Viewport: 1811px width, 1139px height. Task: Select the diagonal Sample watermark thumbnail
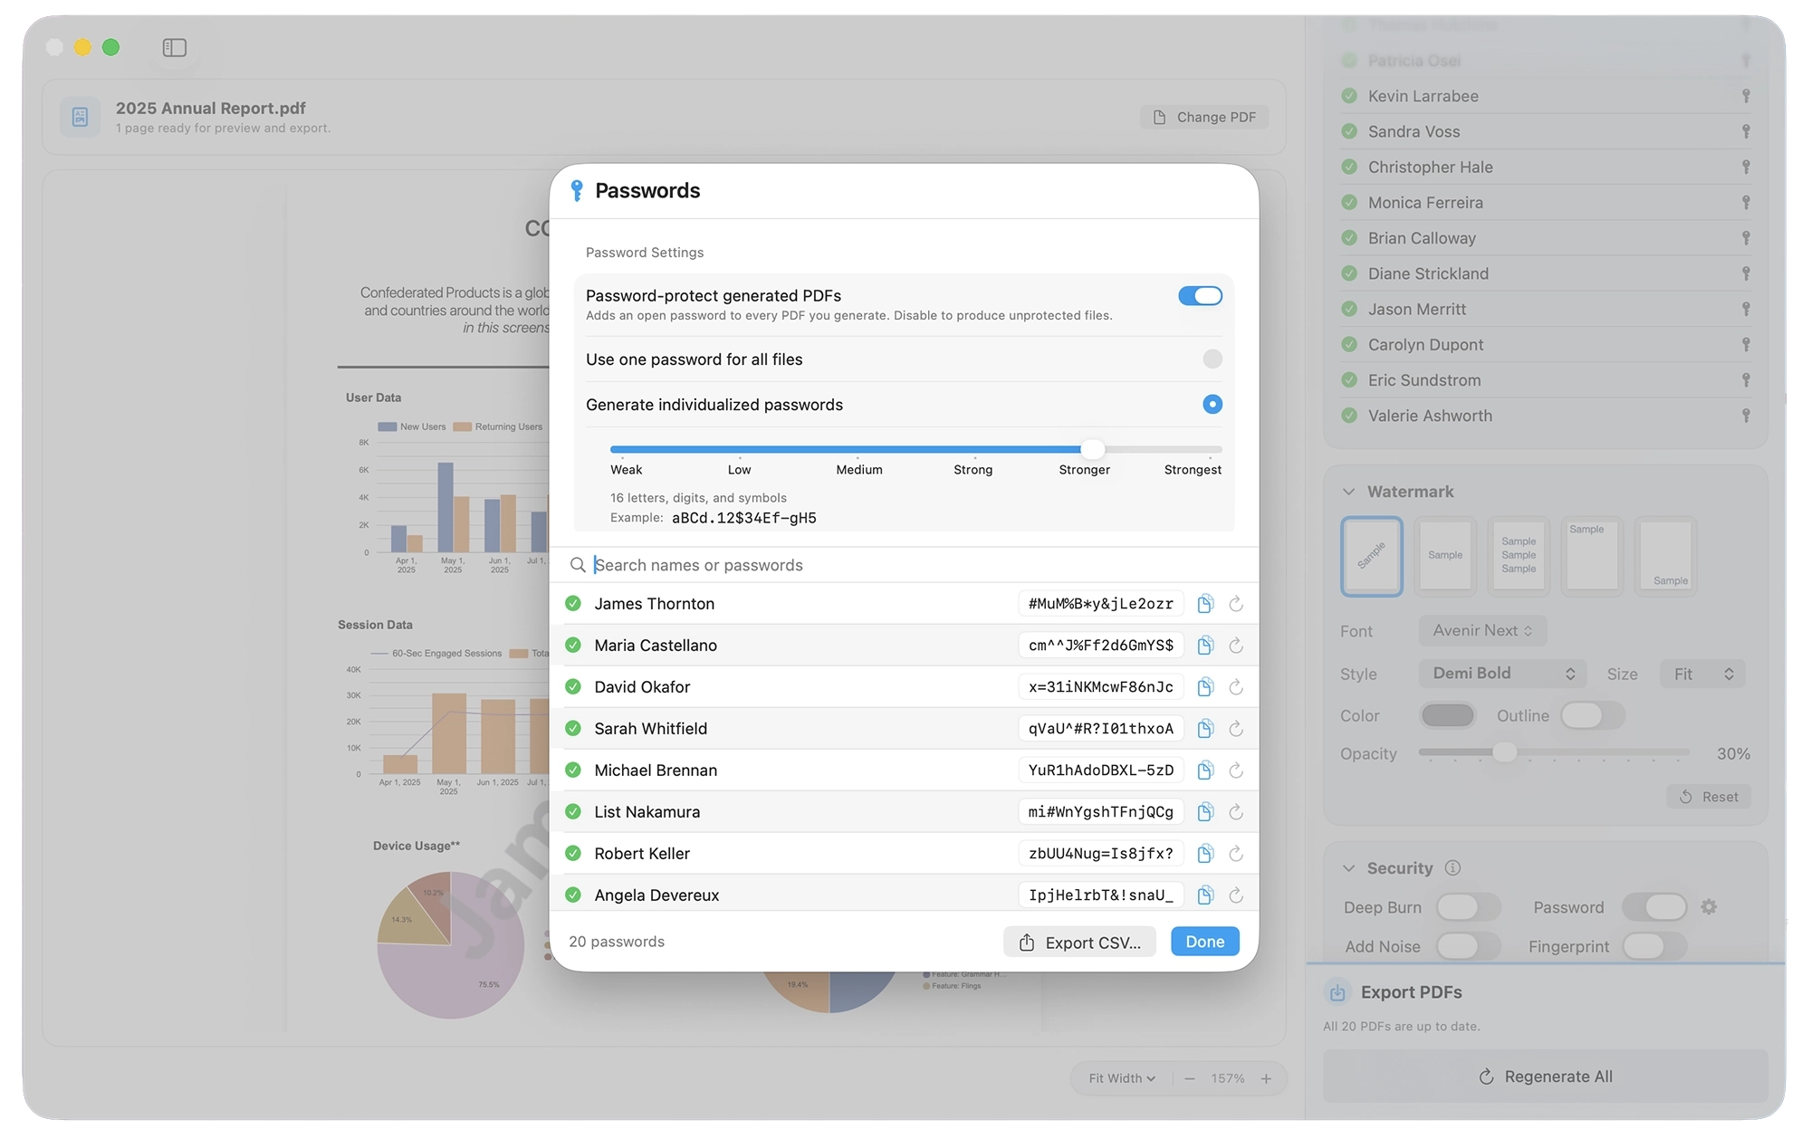(x=1372, y=556)
